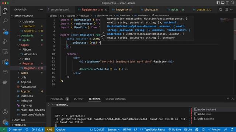The width and height of the screenshot is (236, 132).
Task: Expand the TIMELINE section
Action: (20, 125)
